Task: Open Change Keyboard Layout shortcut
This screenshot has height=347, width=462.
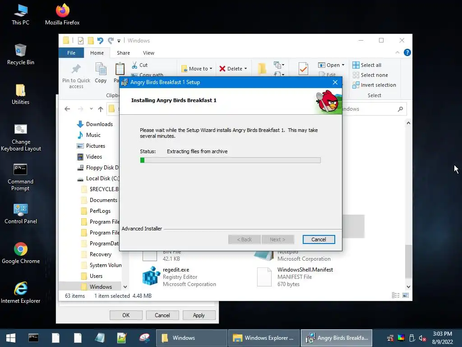Action: (21, 137)
